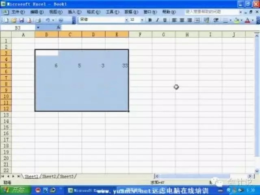
Task: Click Merge and Center icon
Action: coord(197,20)
